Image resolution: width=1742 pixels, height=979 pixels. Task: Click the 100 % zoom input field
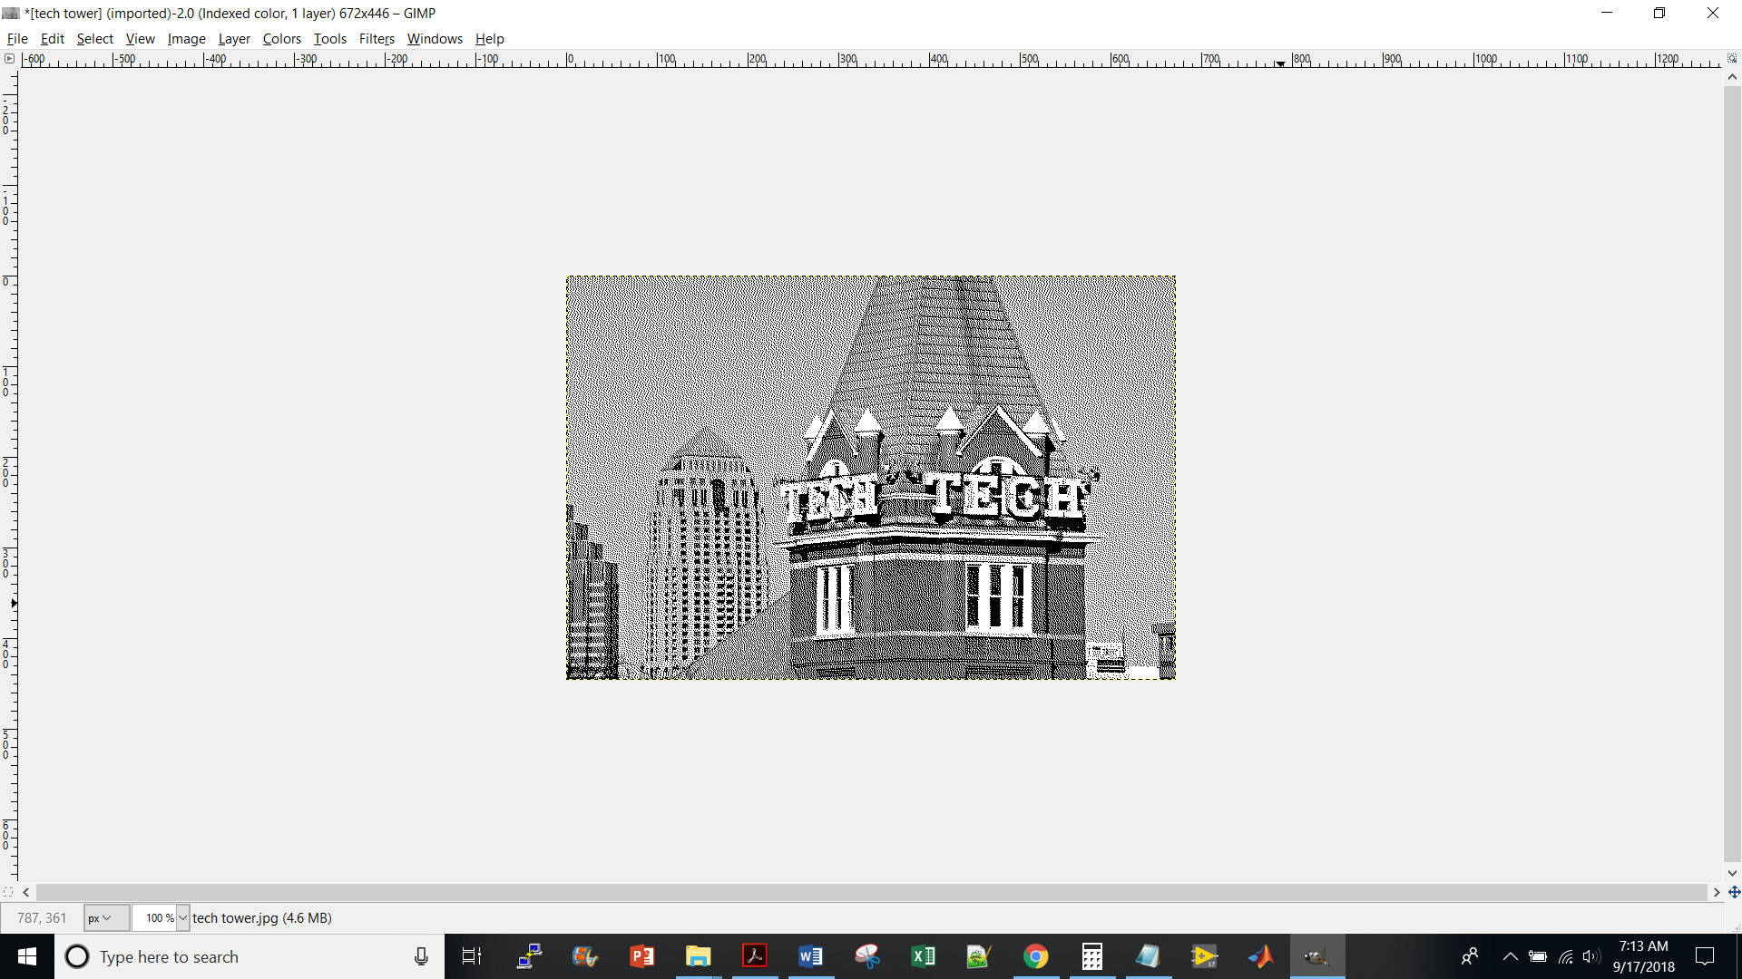pos(154,918)
